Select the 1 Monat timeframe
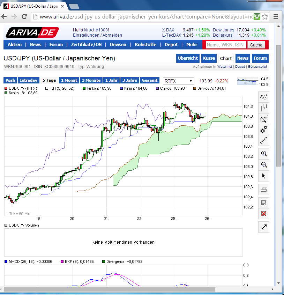 69,80
